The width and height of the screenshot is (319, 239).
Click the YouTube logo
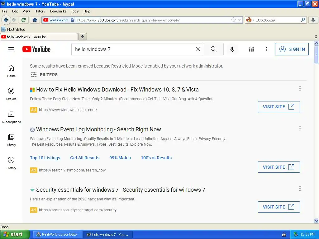pos(36,49)
